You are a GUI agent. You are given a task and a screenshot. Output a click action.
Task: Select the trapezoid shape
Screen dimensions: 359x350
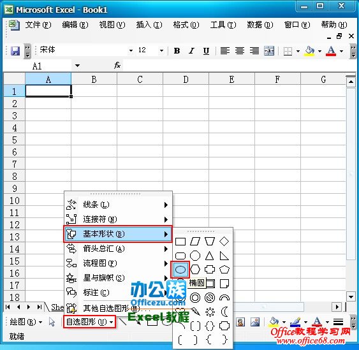tap(210, 242)
